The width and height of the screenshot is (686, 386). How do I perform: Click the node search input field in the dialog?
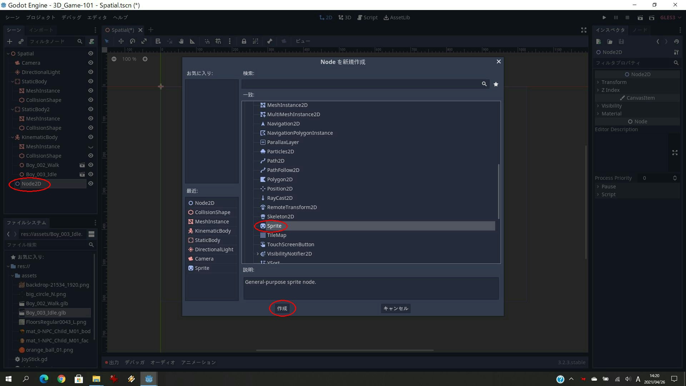[x=361, y=84]
